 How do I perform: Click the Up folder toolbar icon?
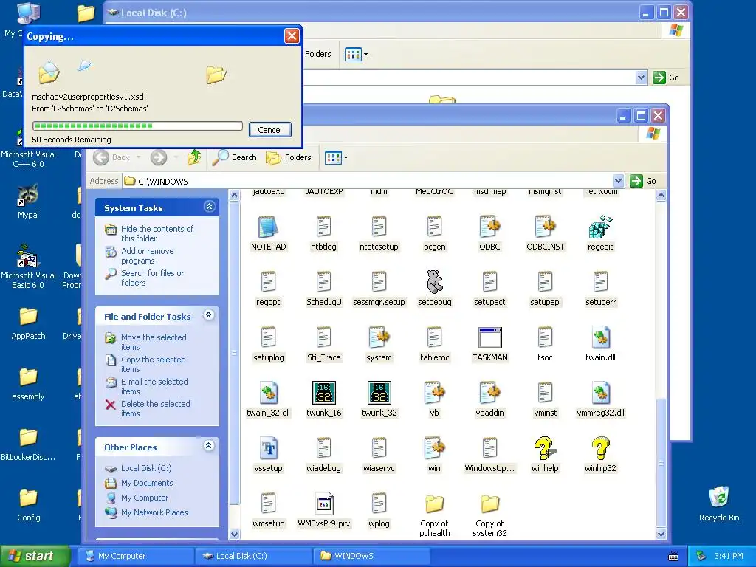point(194,157)
